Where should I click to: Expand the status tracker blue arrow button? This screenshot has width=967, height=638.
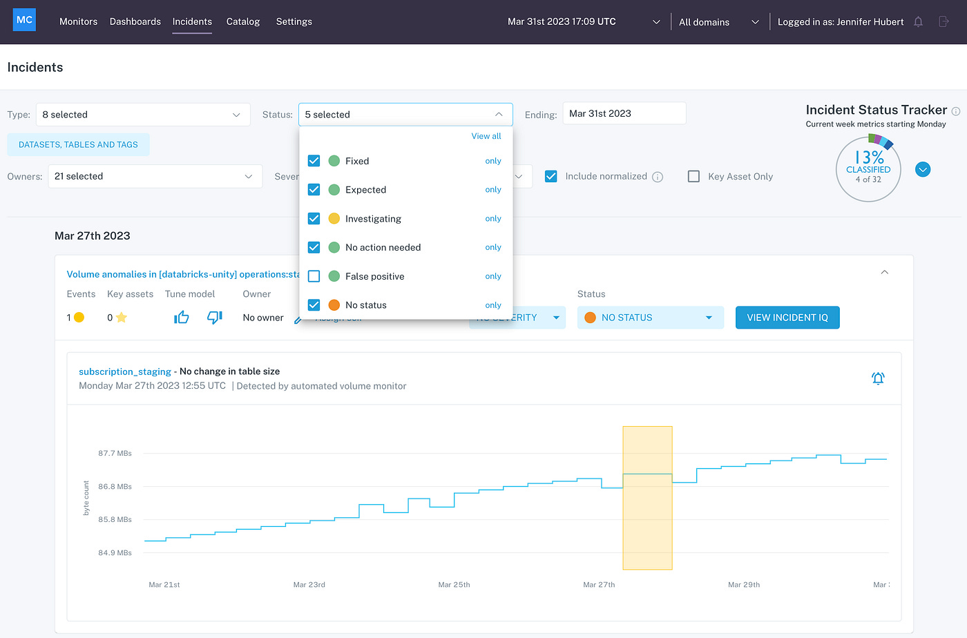pos(923,169)
